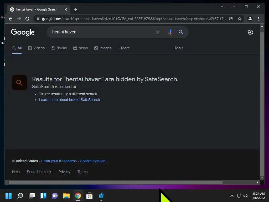Click the URL in the address bar

pos(134,19)
